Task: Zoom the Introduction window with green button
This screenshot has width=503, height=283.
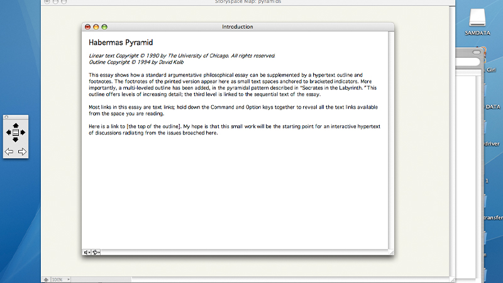Action: [x=104, y=27]
